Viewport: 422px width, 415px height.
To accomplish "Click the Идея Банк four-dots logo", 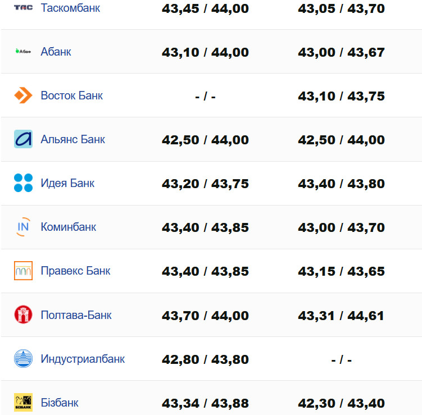I will click(x=23, y=183).
